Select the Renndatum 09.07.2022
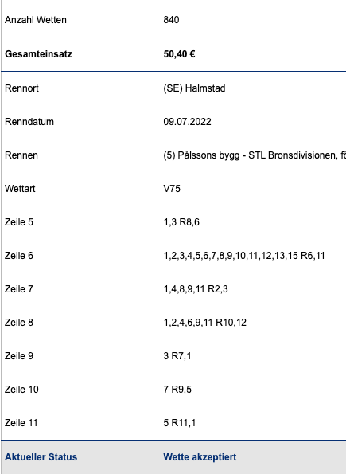Screen dimensions: 346x474 point(187,122)
